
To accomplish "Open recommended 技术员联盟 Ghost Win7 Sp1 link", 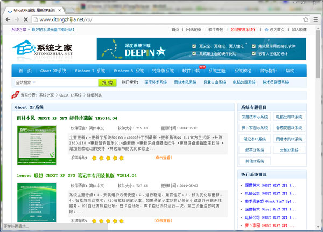I will [271, 201].
